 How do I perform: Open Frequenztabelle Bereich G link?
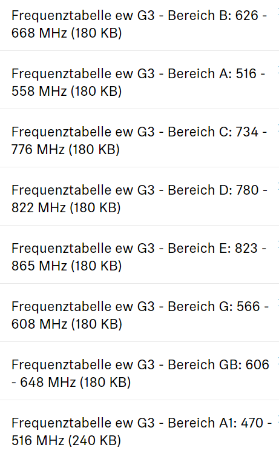coord(140,315)
